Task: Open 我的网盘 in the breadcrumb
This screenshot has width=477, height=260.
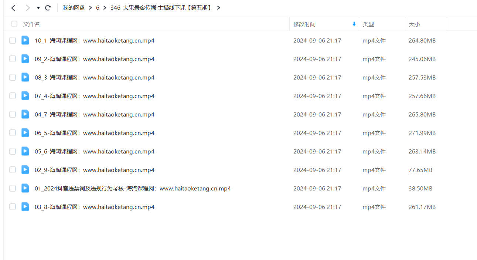Action: (x=74, y=8)
